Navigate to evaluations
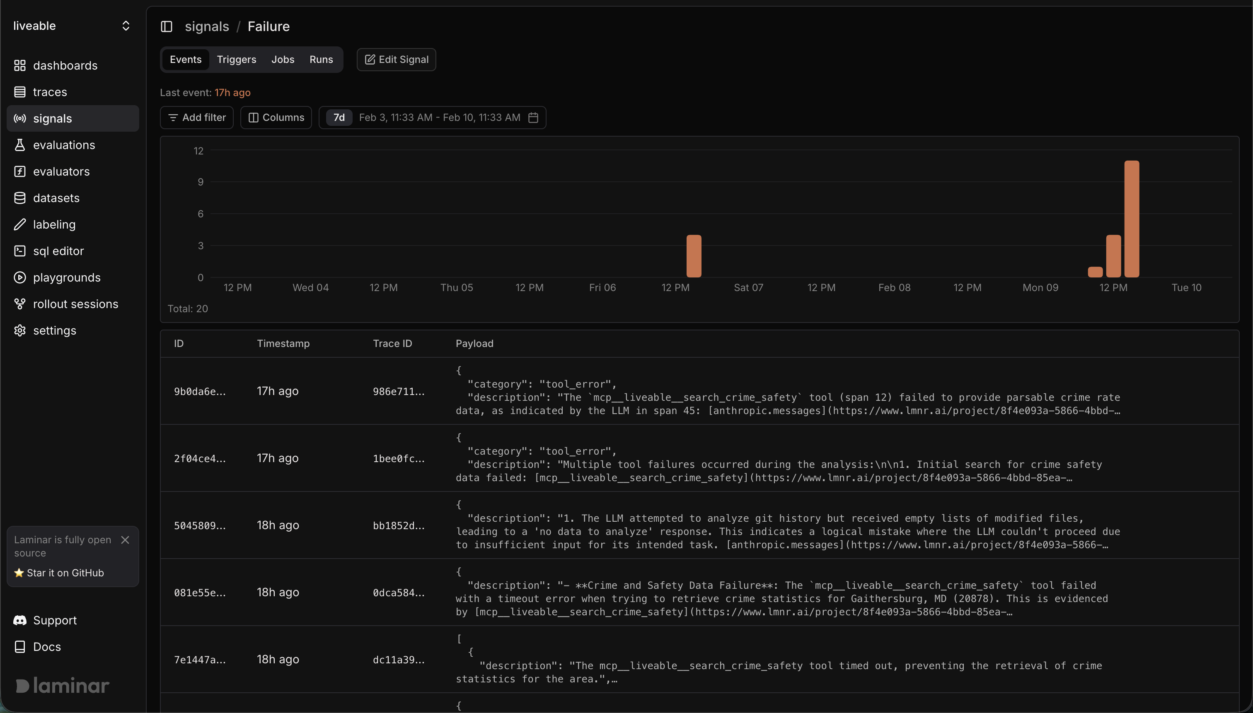The image size is (1253, 713). click(64, 145)
